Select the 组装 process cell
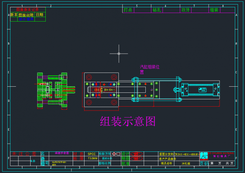The image size is (245, 173). click(x=214, y=10)
